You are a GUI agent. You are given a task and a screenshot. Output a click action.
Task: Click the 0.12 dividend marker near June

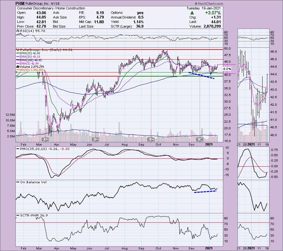(x=95, y=139)
